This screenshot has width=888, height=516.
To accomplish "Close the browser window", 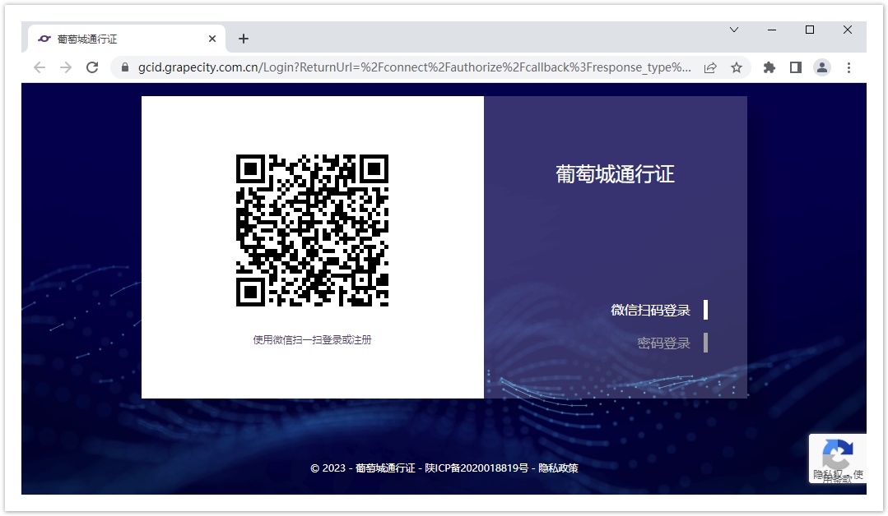I will [x=847, y=30].
